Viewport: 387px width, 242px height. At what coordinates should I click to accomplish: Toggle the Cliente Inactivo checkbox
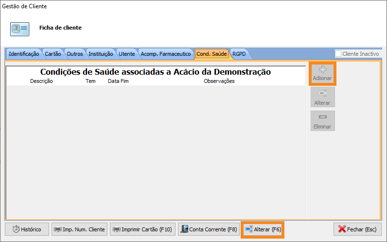pyautogui.click(x=338, y=54)
